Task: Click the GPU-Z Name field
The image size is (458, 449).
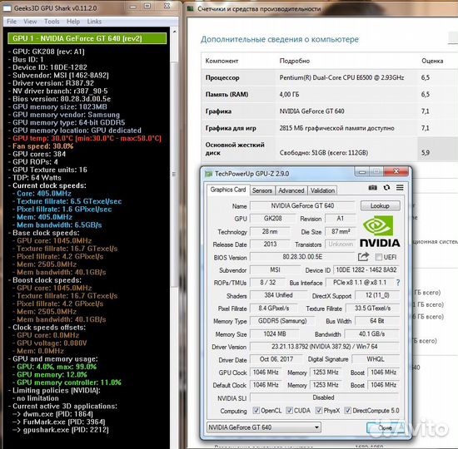Action: coord(302,205)
